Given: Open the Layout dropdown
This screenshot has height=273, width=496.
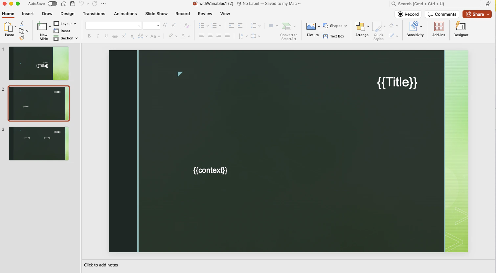Looking at the screenshot, I should (65, 24).
